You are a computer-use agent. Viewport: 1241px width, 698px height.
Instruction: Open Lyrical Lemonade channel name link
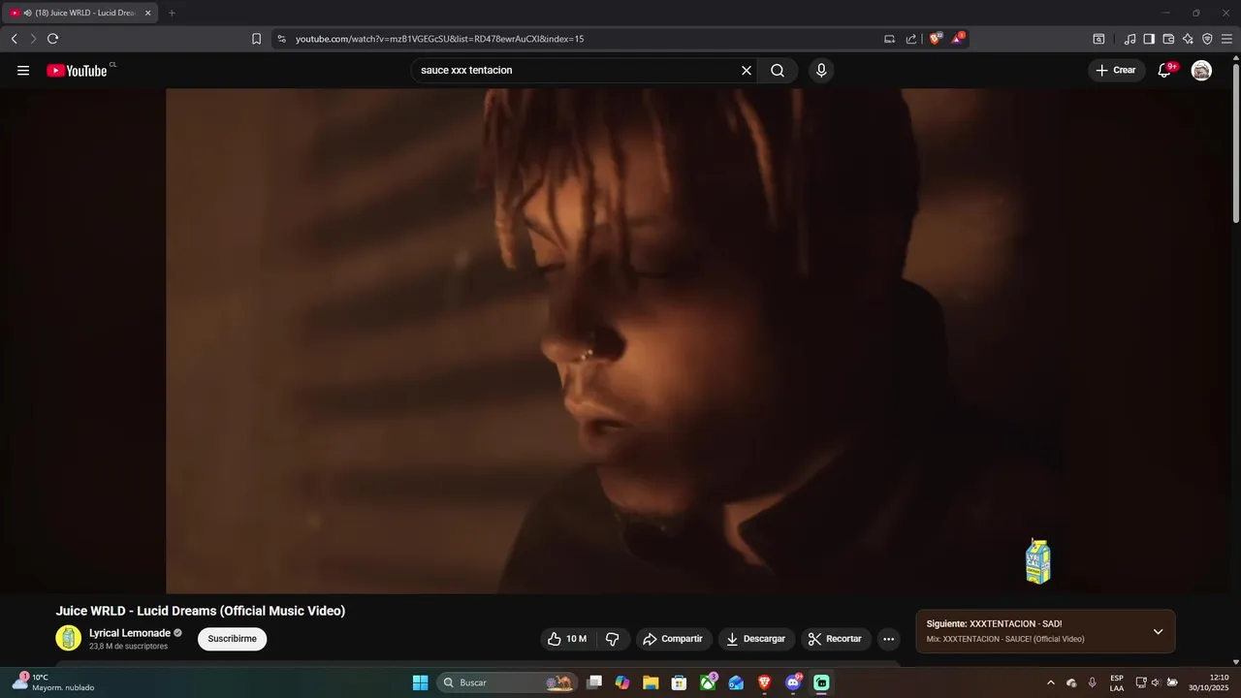click(129, 633)
